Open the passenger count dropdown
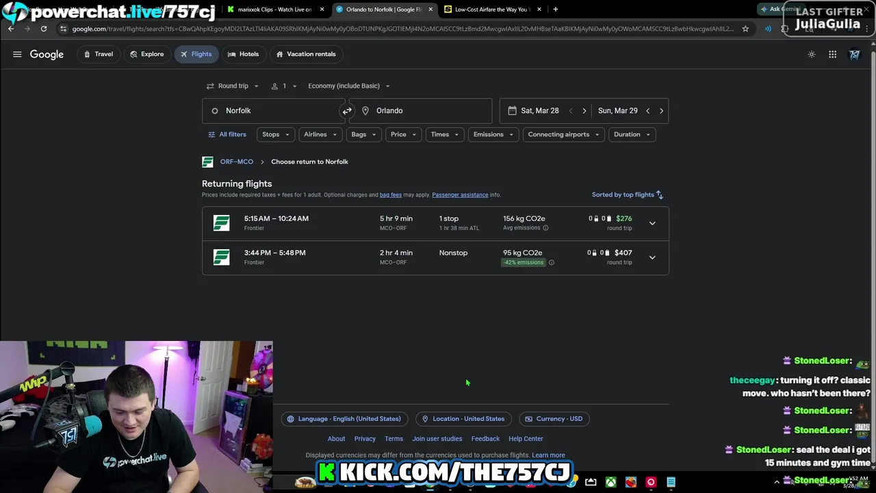Viewport: 876px width, 493px height. [x=284, y=86]
